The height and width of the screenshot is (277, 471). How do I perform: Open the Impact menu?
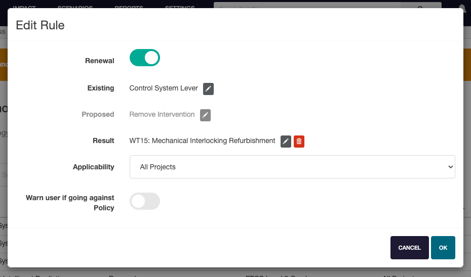24,7
